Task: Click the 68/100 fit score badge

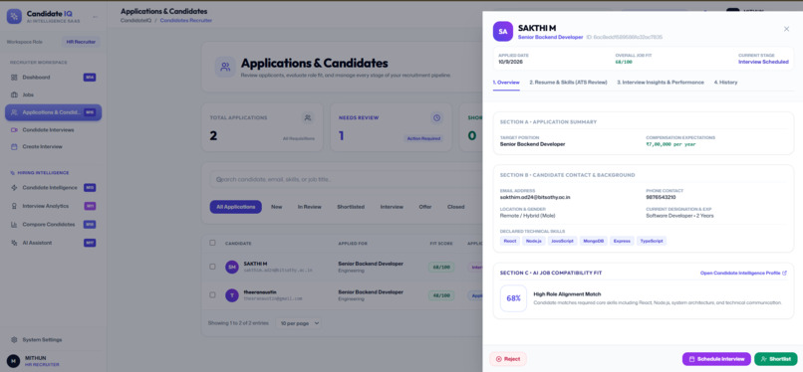Action: point(441,267)
